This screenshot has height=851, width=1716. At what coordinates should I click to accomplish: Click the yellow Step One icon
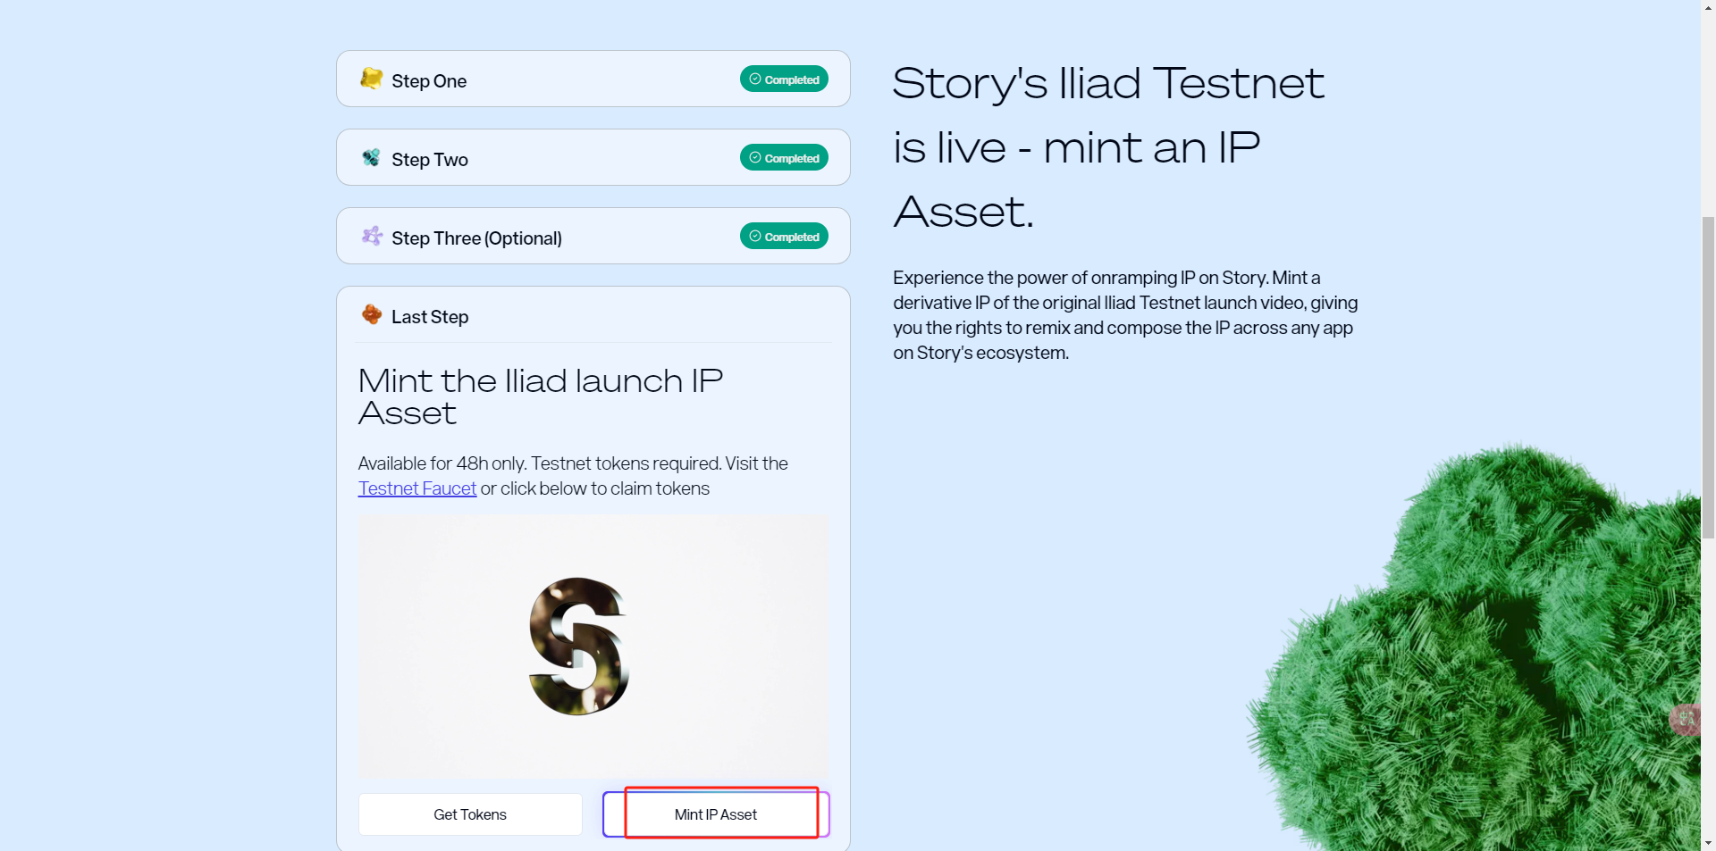click(x=371, y=79)
